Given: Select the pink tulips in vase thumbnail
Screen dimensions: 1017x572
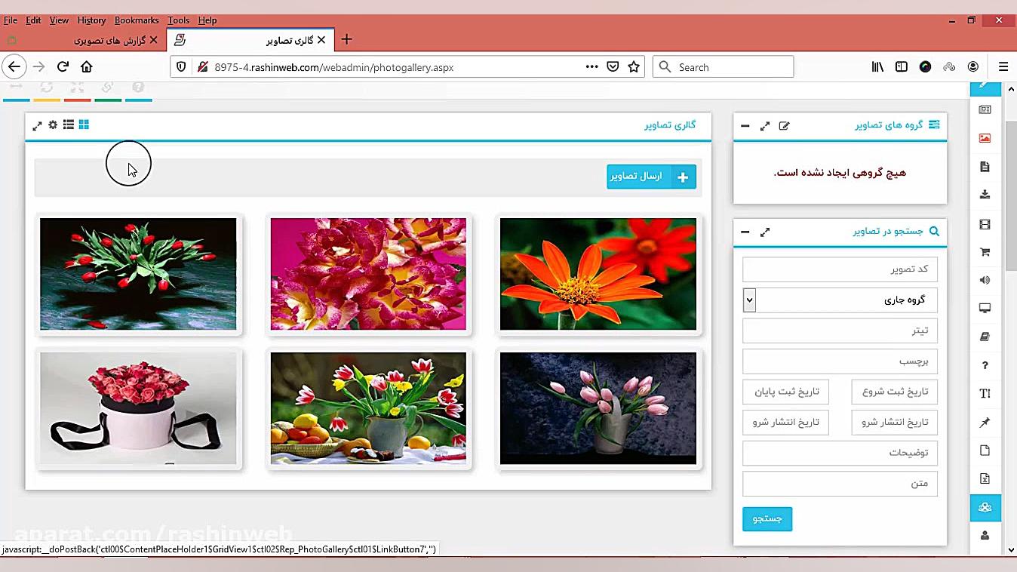Looking at the screenshot, I should tap(598, 408).
